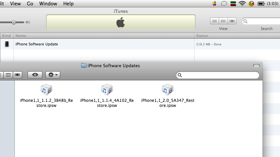The height and width of the screenshot is (157, 280).
Task: Click the iPhone1,1_1.1.4_4A102_Restore.ipsw filename
Action: [x=107, y=103]
